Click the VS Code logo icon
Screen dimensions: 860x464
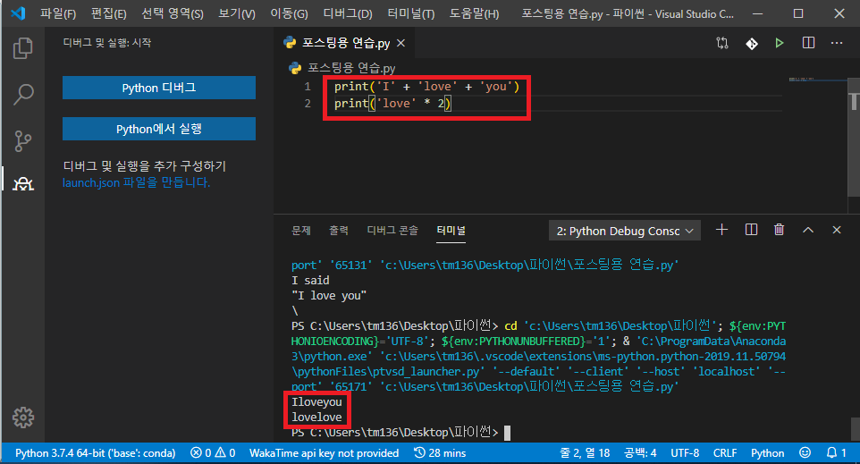[x=18, y=13]
